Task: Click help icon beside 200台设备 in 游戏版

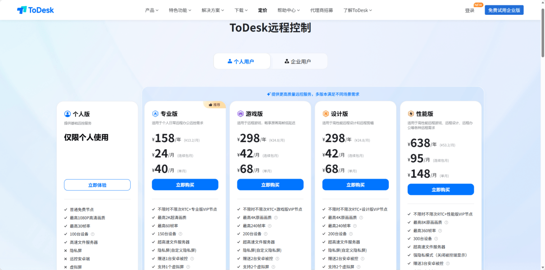Action: click(x=266, y=234)
